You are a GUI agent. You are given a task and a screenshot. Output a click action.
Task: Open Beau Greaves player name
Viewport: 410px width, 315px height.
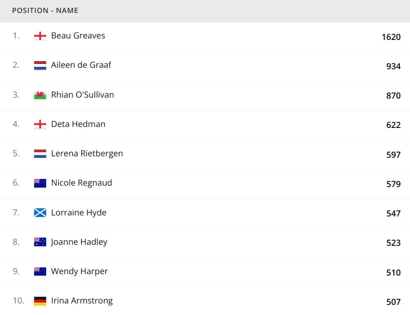coord(78,36)
